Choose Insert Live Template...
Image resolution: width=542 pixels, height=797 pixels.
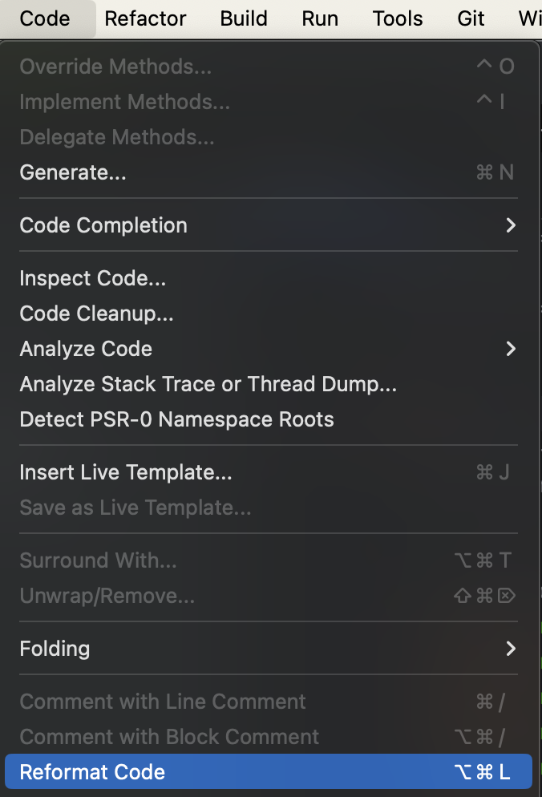[126, 472]
